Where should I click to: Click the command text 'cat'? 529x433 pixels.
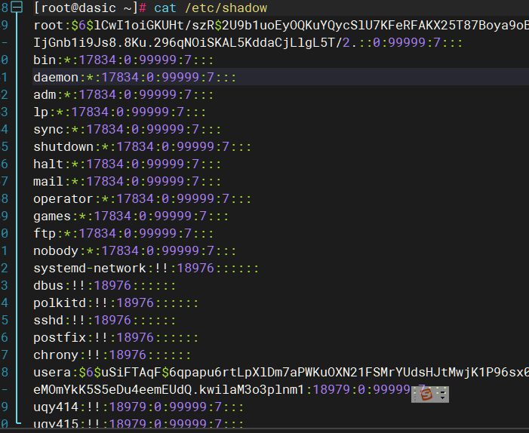pos(165,8)
